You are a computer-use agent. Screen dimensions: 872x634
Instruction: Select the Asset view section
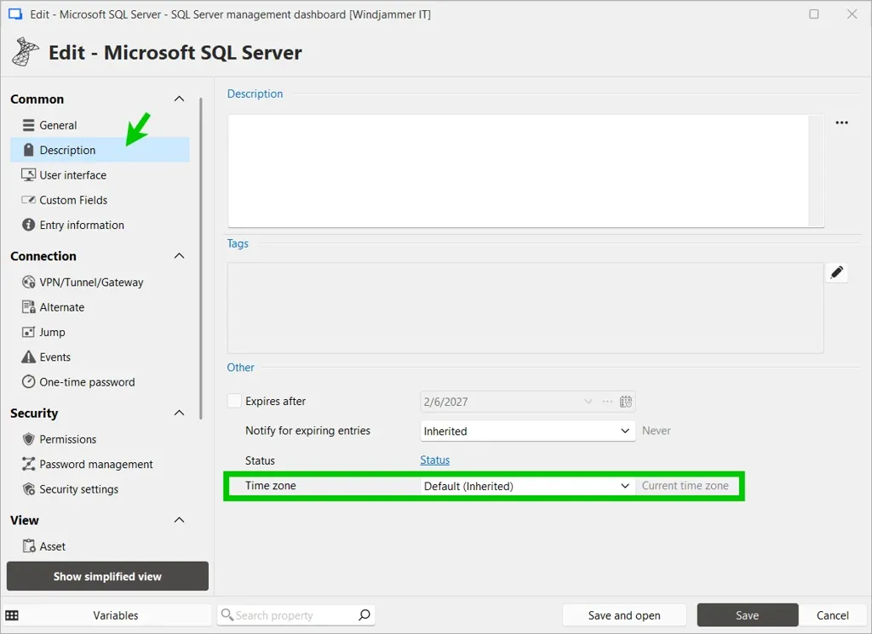[x=49, y=545]
